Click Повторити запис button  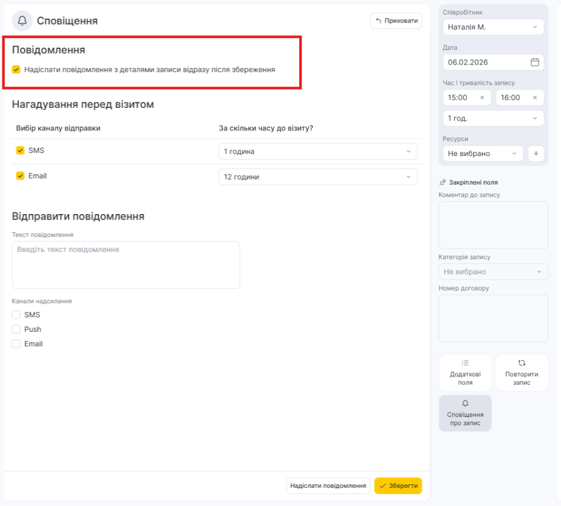(x=522, y=372)
